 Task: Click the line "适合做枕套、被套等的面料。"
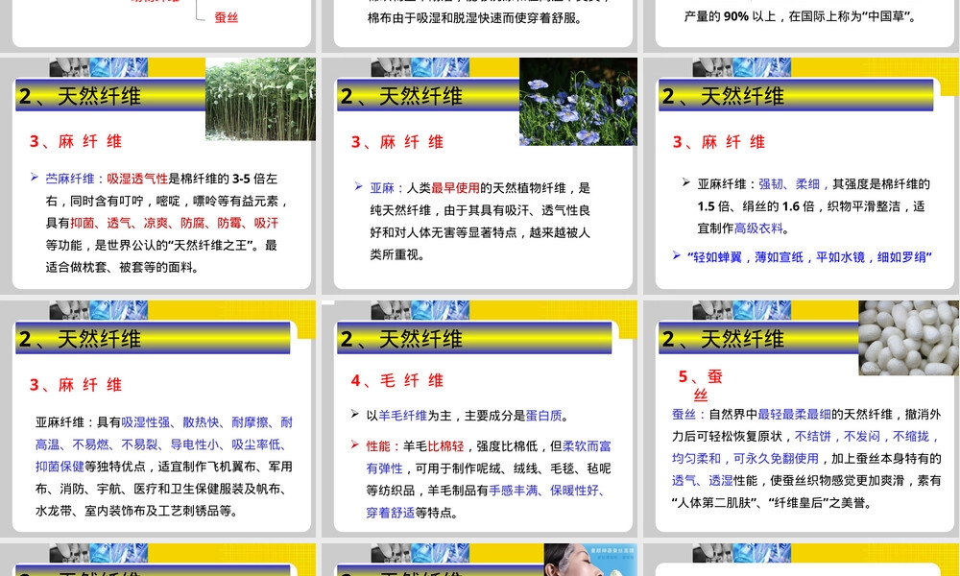(x=122, y=267)
